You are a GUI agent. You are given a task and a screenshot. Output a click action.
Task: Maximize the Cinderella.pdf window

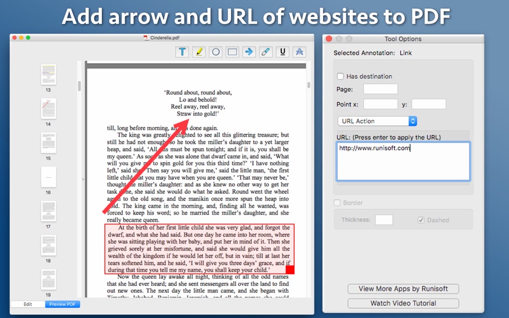tap(28, 37)
